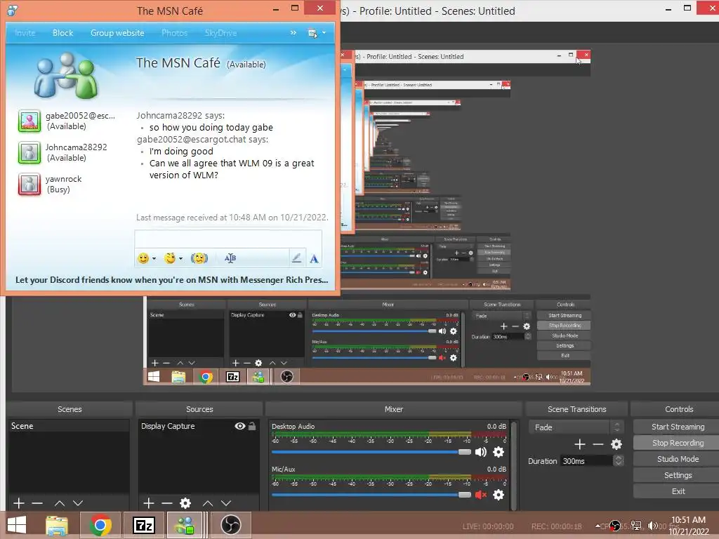Click the MSN message input box

(228, 239)
